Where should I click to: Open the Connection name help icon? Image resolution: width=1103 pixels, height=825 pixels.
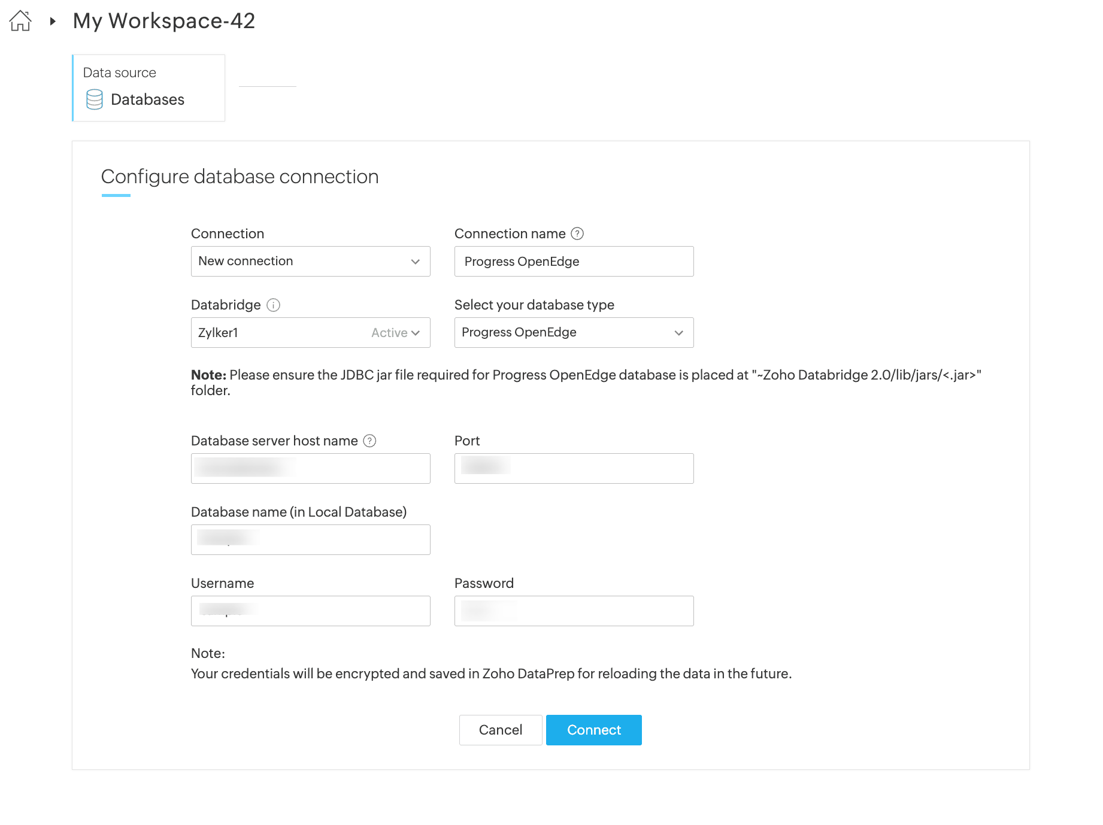pyautogui.click(x=577, y=233)
